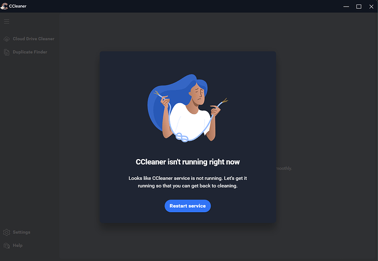Image resolution: width=378 pixels, height=261 pixels.
Task: Restart the CCleaner service
Action: pyautogui.click(x=187, y=206)
